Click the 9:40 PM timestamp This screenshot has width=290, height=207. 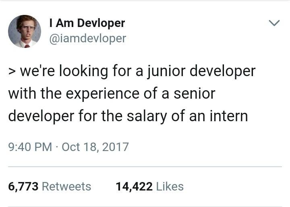pos(30,147)
